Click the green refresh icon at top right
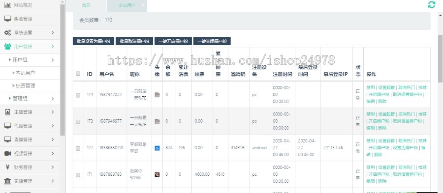Viewport: 443px width, 193px height. point(432,5)
